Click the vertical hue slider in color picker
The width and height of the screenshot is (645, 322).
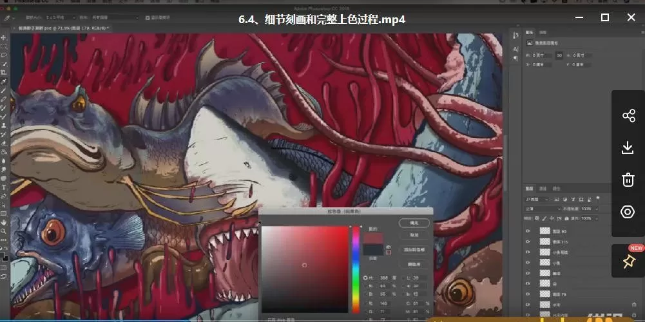(356, 269)
